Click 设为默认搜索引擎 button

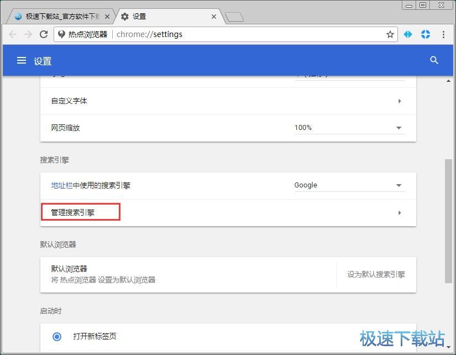pos(376,274)
